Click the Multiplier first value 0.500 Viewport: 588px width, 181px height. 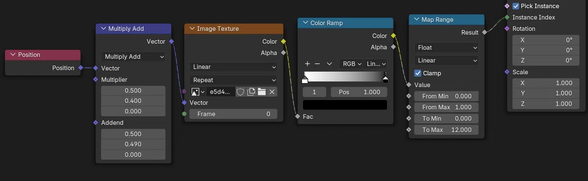point(133,90)
